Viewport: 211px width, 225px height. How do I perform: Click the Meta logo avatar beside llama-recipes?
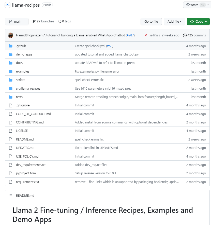(x=7, y=5)
